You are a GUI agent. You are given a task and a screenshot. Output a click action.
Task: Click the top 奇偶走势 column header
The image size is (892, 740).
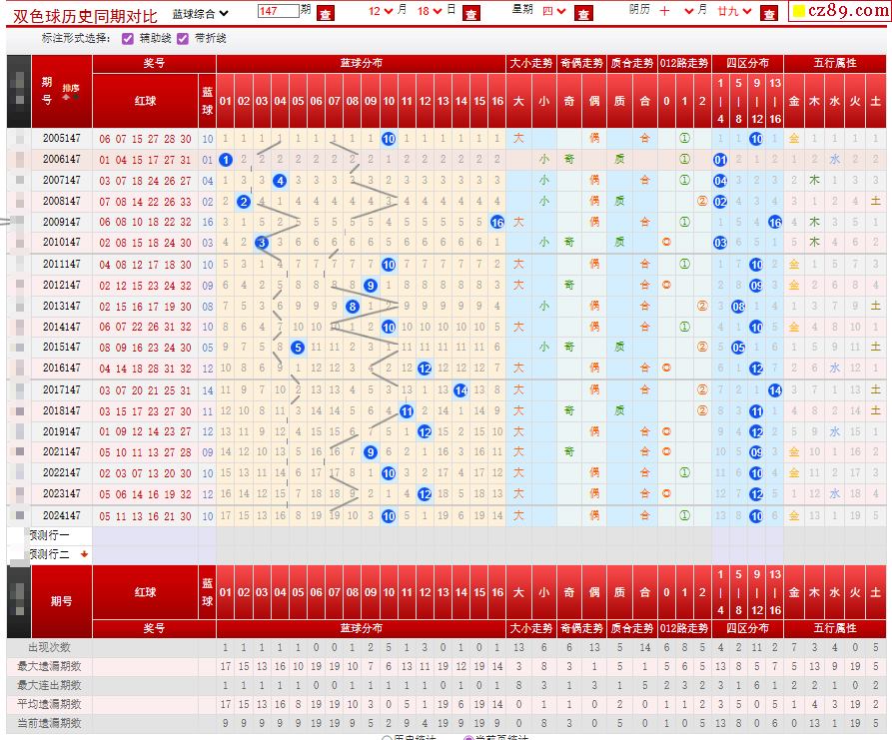(x=581, y=63)
